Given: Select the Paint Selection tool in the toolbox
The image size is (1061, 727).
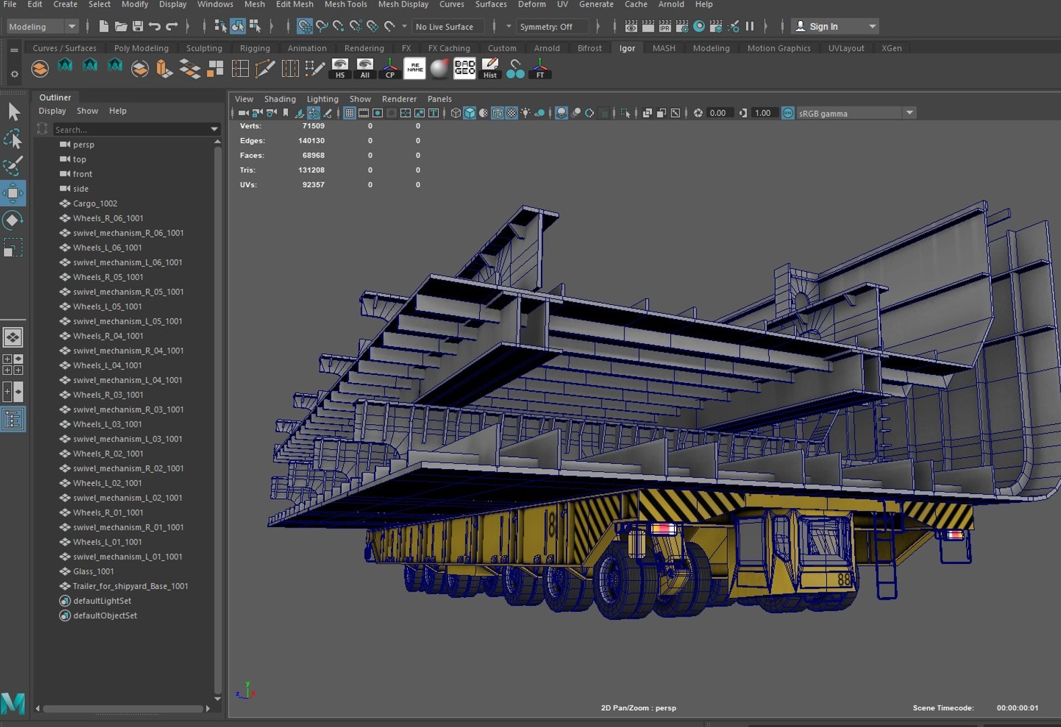Looking at the screenshot, I should coord(13,166).
